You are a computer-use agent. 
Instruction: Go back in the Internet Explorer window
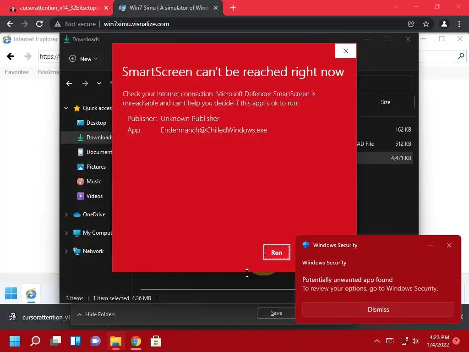11,56
